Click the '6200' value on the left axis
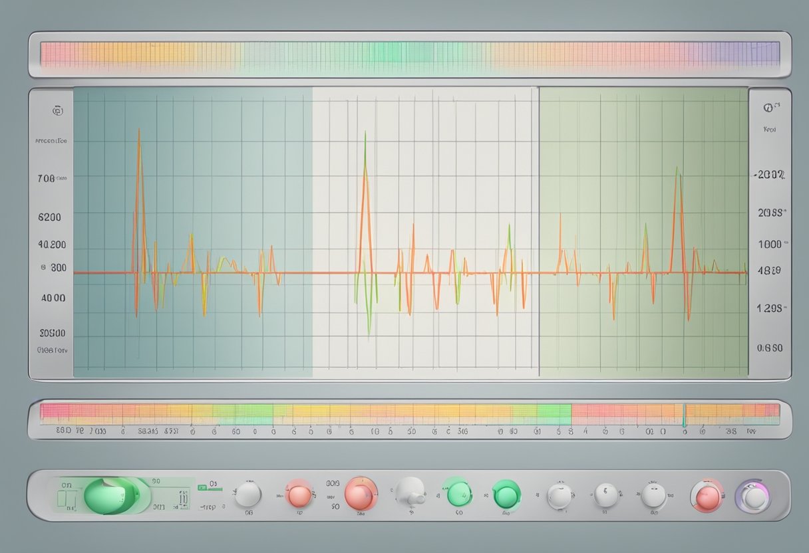Image resolution: width=809 pixels, height=553 pixels. [x=50, y=217]
